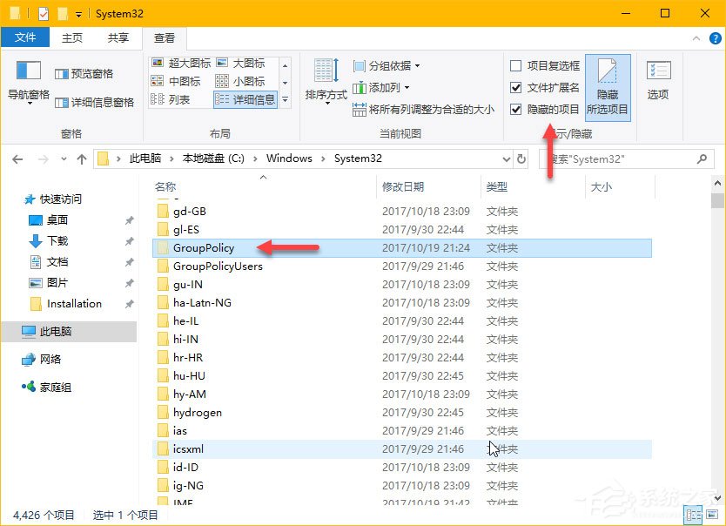726x526 pixels.
Task: Navigate up to the Windows folder via breadcrumb
Action: [x=288, y=158]
